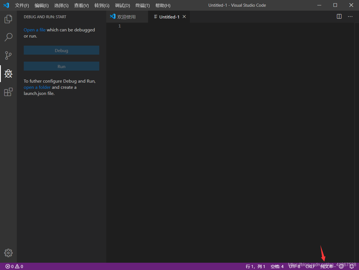Viewport: 359px width, 270px height.
Task: Open the 终端(T) menu
Action: tap(143, 5)
